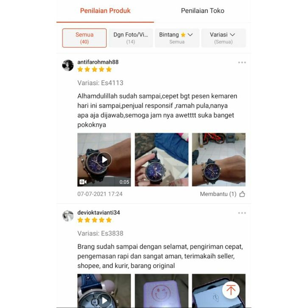View photo of watch held in hand
This screenshot has width=308, height=308.
coord(162,160)
